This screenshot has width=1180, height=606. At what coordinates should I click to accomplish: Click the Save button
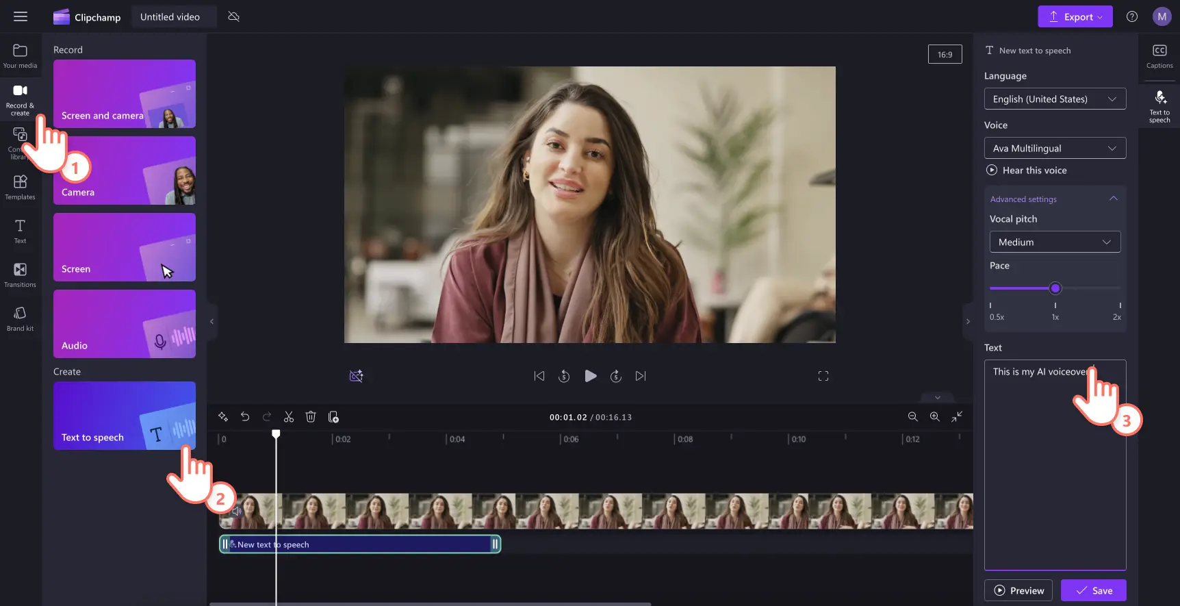click(1093, 590)
